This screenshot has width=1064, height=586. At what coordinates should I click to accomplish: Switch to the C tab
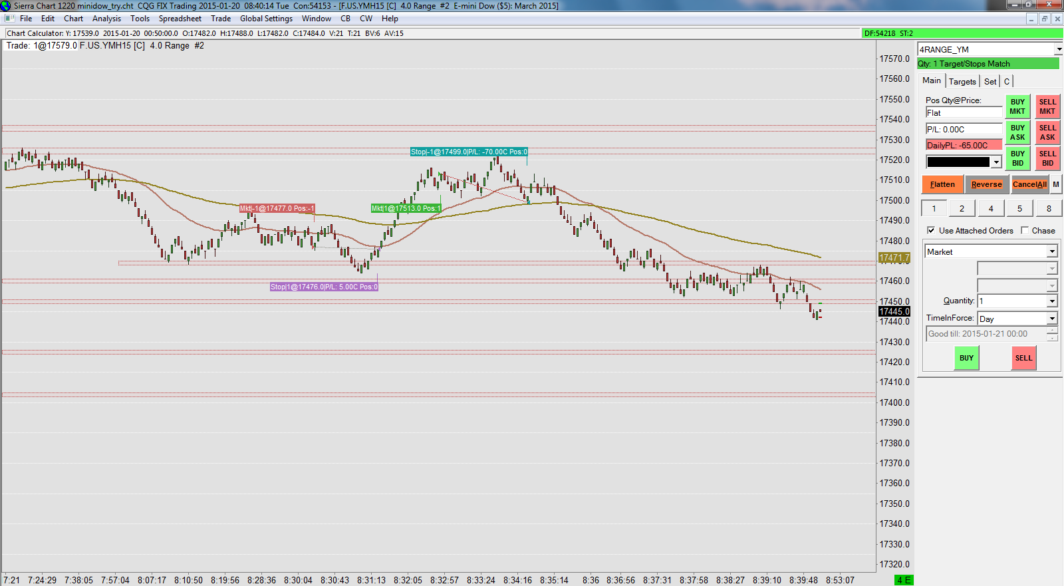1007,81
